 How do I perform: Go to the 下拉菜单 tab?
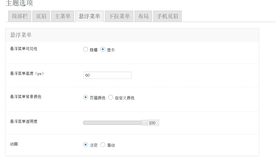tap(119, 16)
